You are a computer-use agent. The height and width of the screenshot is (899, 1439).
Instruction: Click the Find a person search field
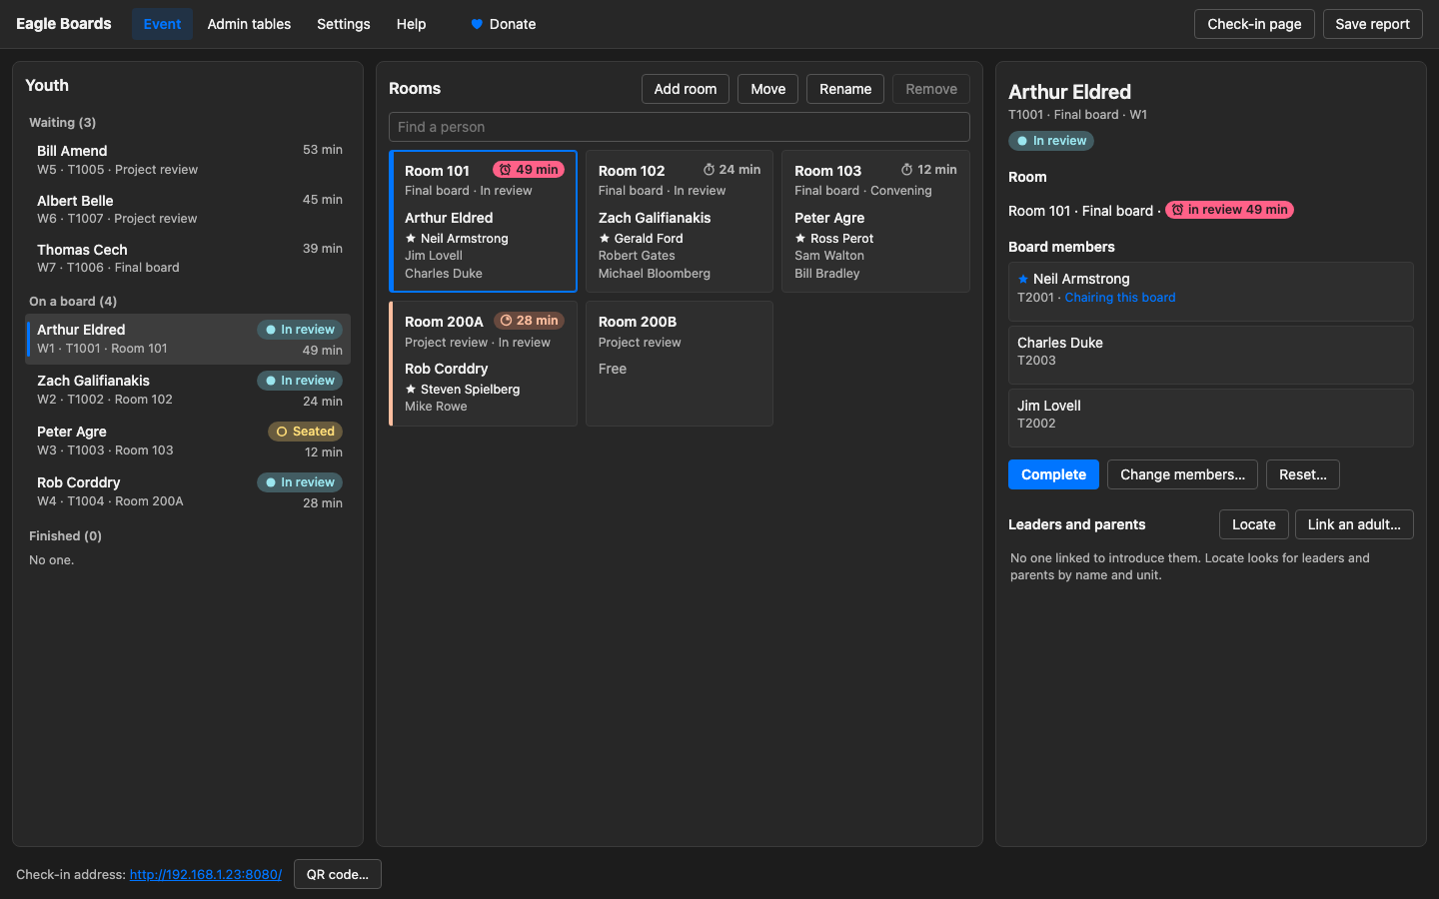[680, 127]
